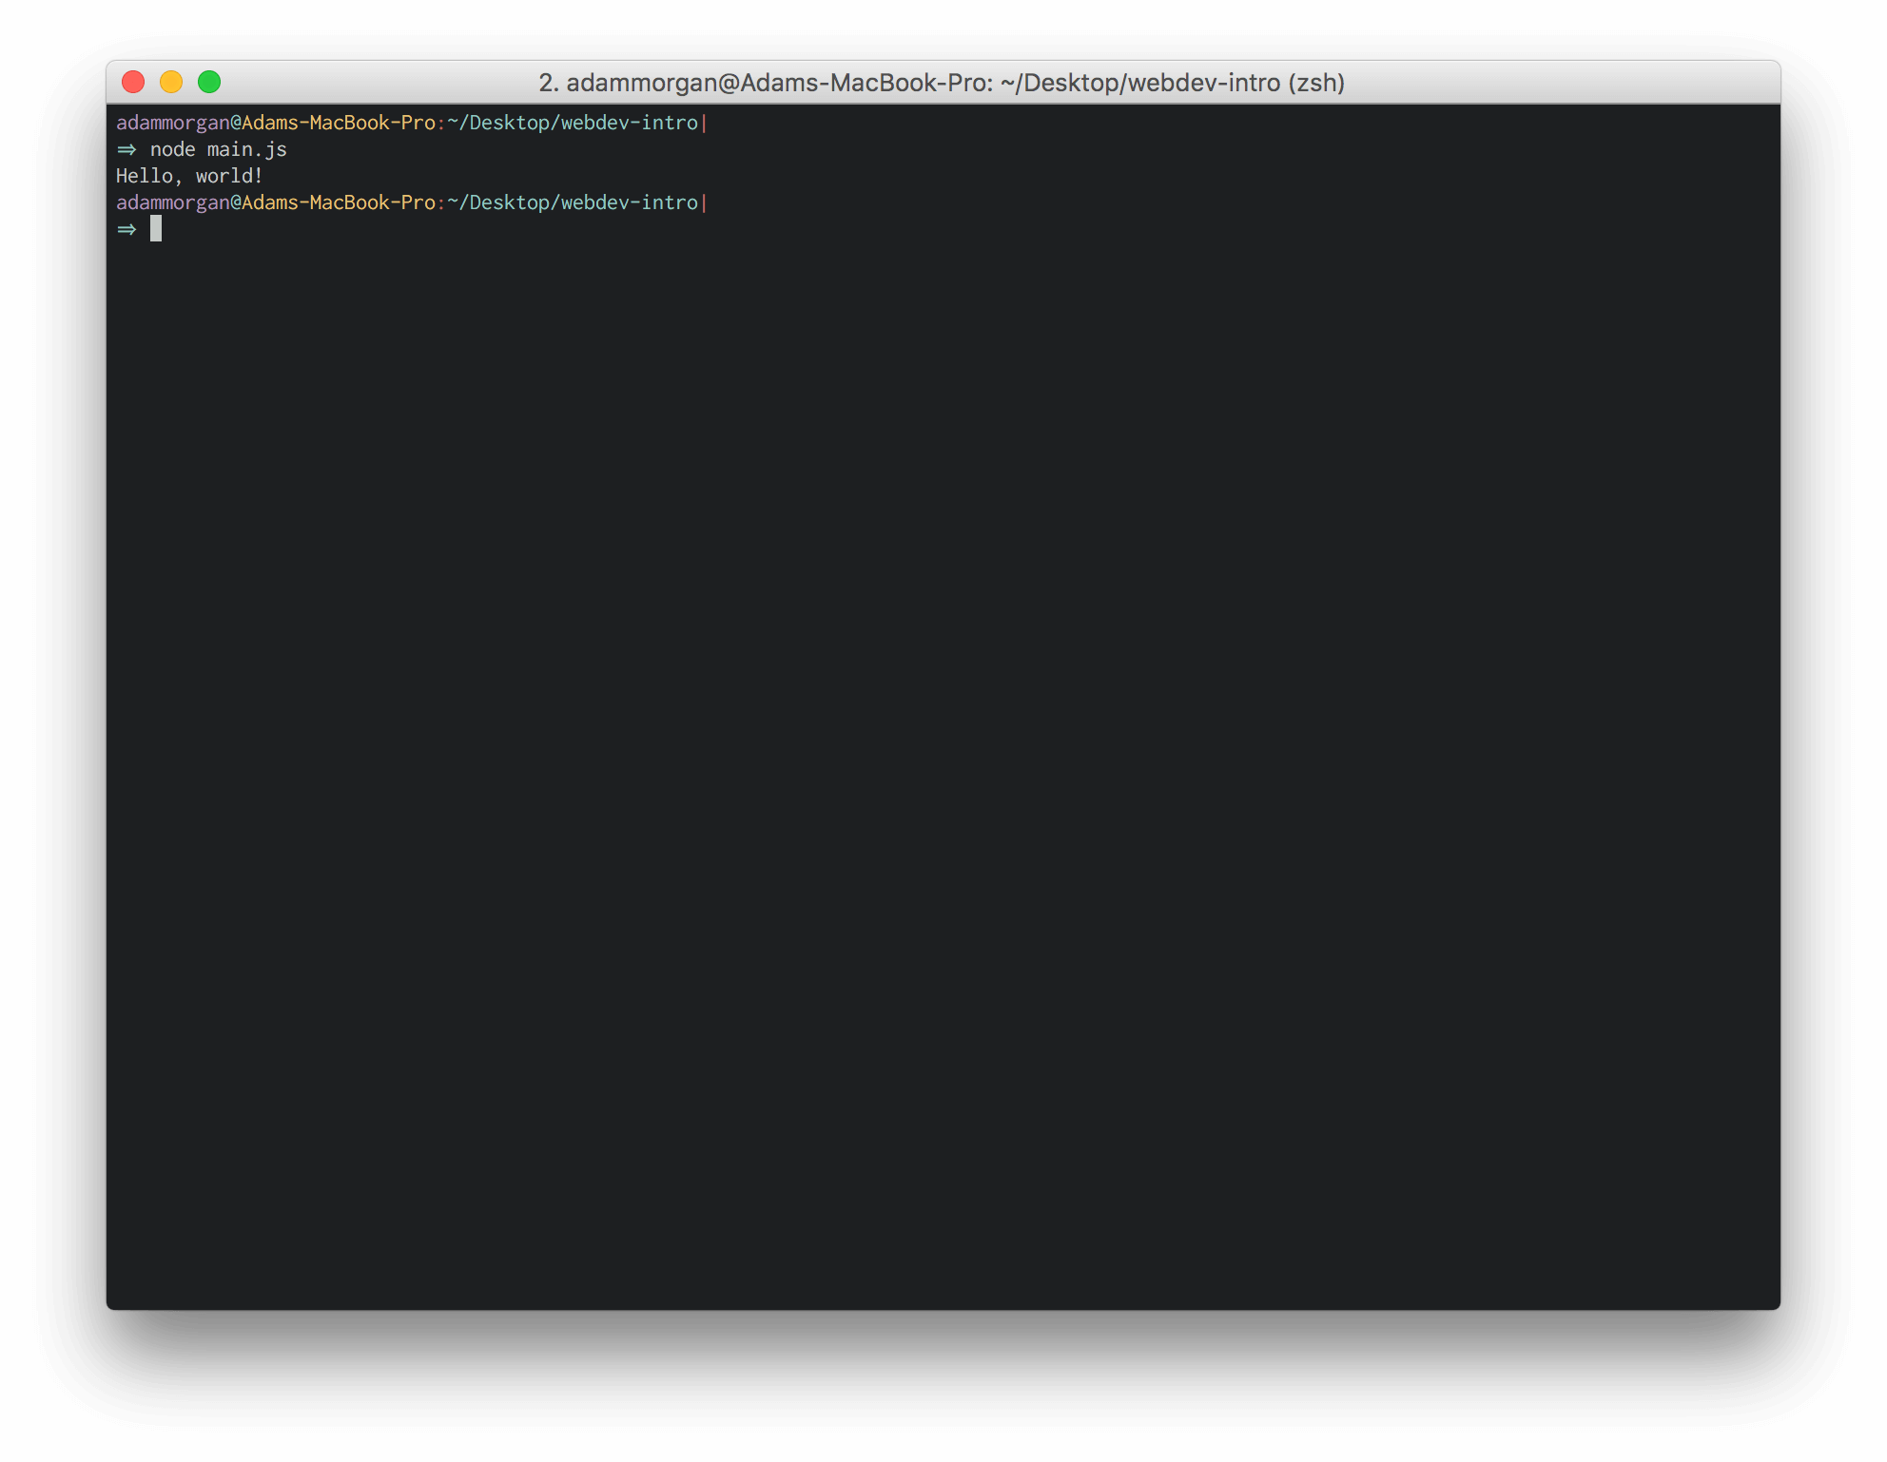Click the terminal cursor block at prompt
This screenshot has width=1887, height=1462.
tap(156, 229)
